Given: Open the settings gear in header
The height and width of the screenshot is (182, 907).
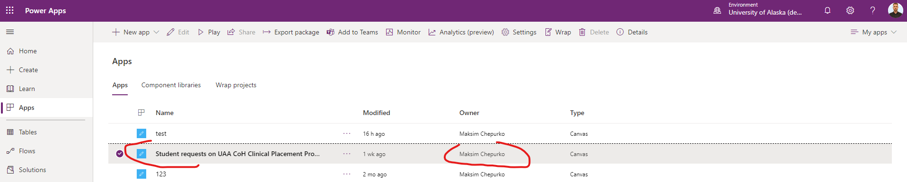Looking at the screenshot, I should (850, 10).
